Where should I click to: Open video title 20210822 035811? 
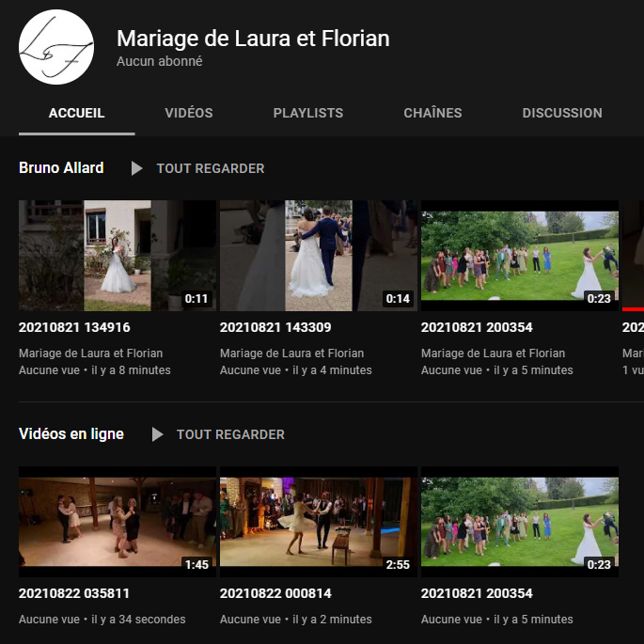click(74, 594)
